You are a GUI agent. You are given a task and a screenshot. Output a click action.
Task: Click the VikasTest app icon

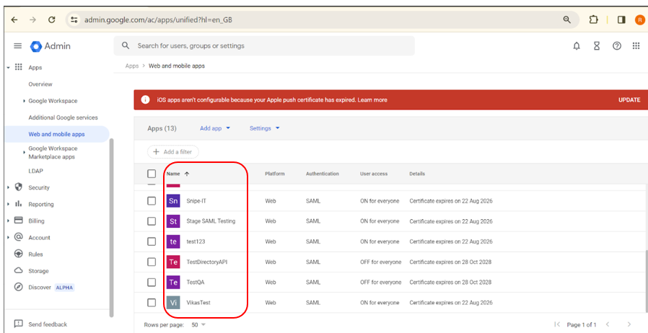[x=173, y=303]
